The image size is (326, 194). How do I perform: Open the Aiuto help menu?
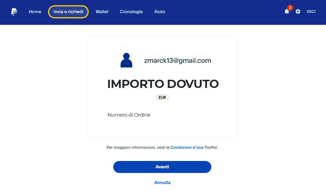159,12
